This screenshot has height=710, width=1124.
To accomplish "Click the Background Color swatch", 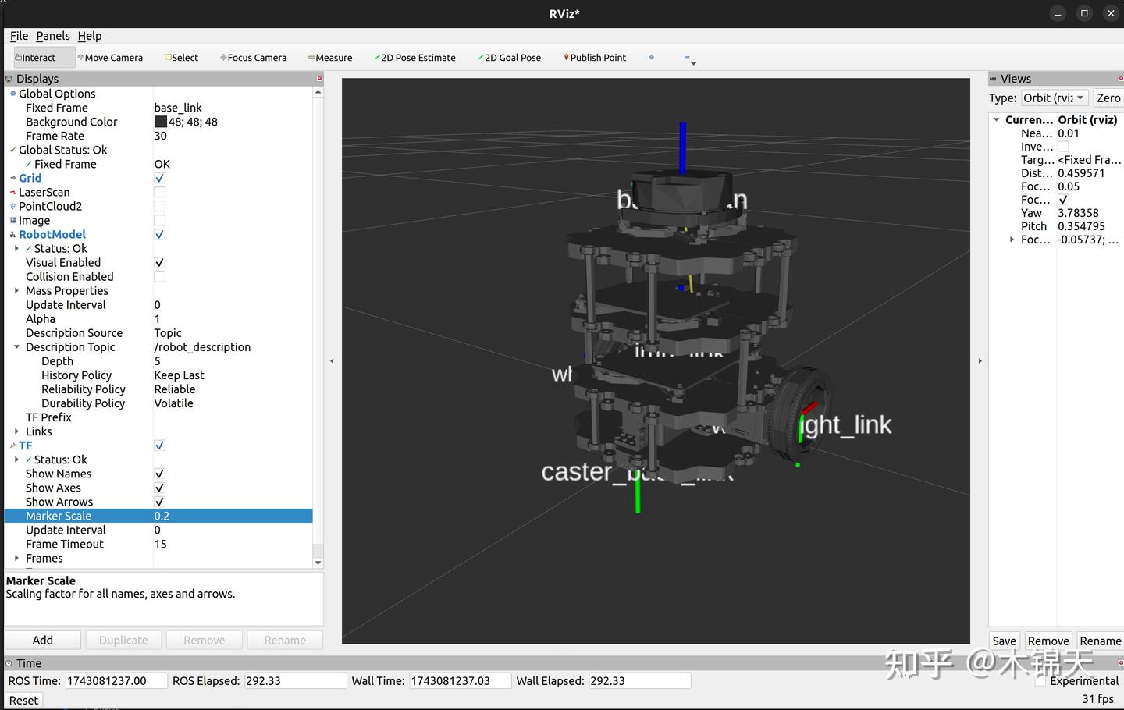I will 161,122.
